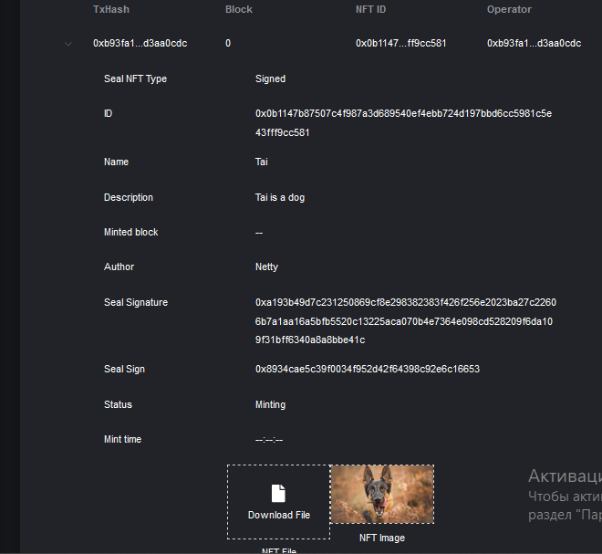The image size is (602, 554).
Task: Click TxHash value 0xb93fa1...d3aa0cdc
Action: click(x=140, y=43)
